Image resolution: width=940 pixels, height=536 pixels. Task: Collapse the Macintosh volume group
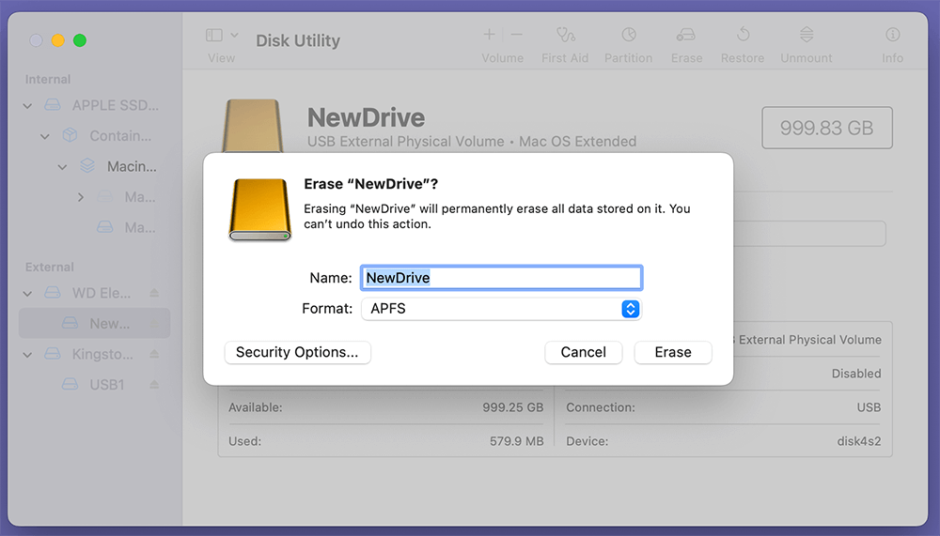click(62, 167)
